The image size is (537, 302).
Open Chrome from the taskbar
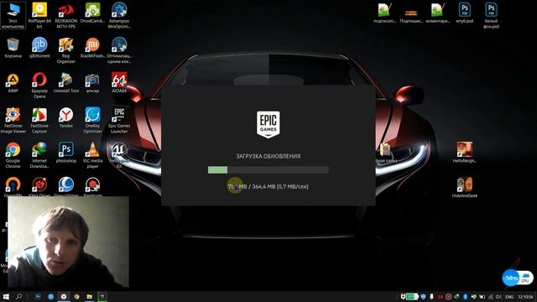coord(76,296)
